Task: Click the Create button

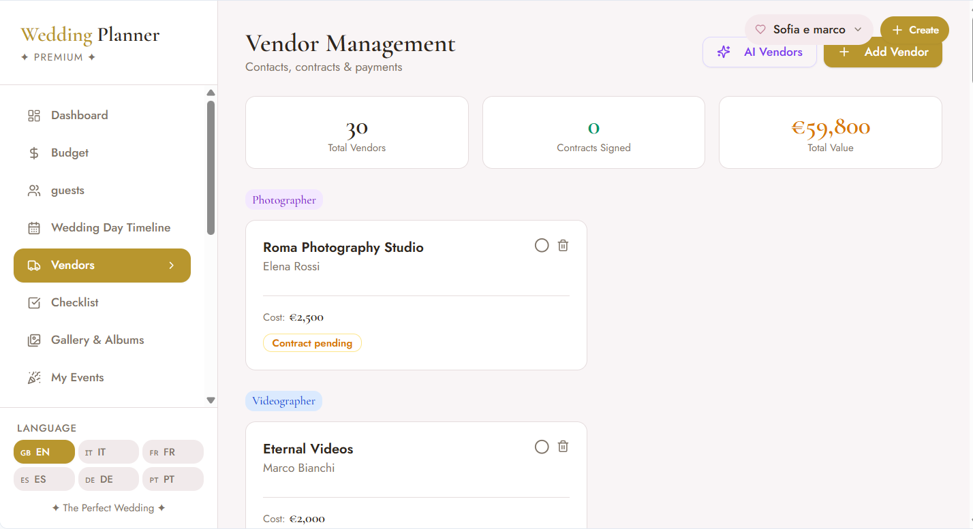Action: [914, 30]
